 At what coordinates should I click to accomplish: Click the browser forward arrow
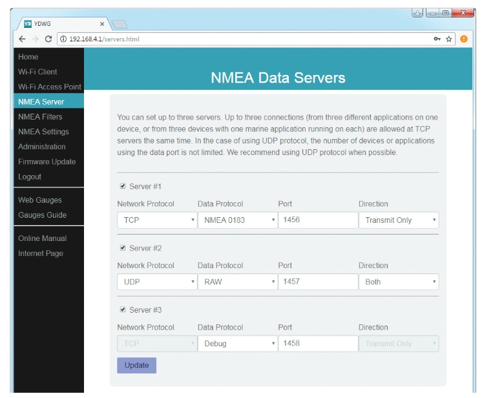pyautogui.click(x=36, y=39)
